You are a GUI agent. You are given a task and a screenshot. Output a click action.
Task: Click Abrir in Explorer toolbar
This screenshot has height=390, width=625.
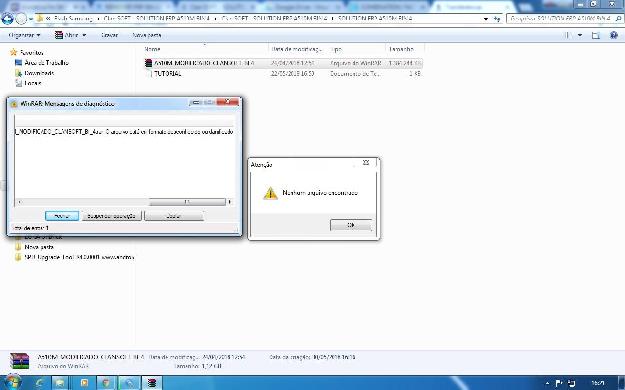(x=66, y=35)
